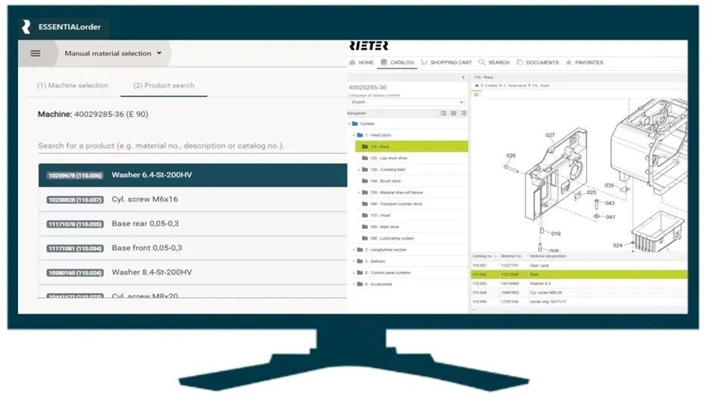Collapse the navigation panel with arrow icon
712x408 pixels.
click(463, 78)
